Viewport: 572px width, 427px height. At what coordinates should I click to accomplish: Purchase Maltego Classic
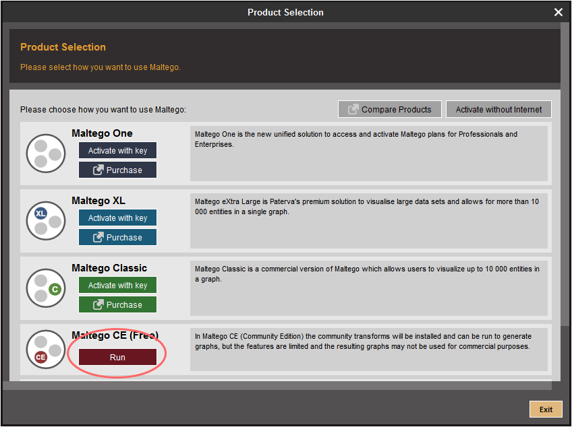(117, 305)
